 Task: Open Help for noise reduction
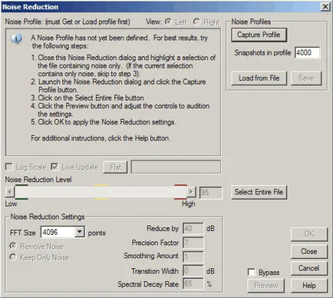pos(309,286)
